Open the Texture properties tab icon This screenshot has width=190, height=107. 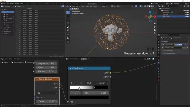(x=159, y=80)
